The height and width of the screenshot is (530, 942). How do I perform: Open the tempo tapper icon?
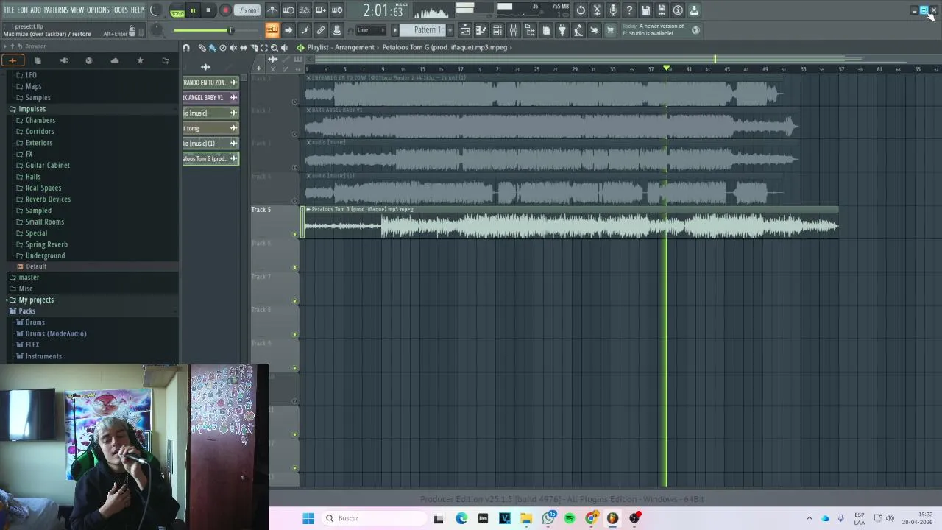tap(578, 30)
